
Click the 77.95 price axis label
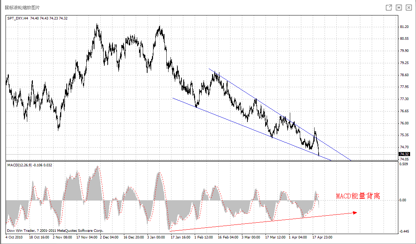404,86
